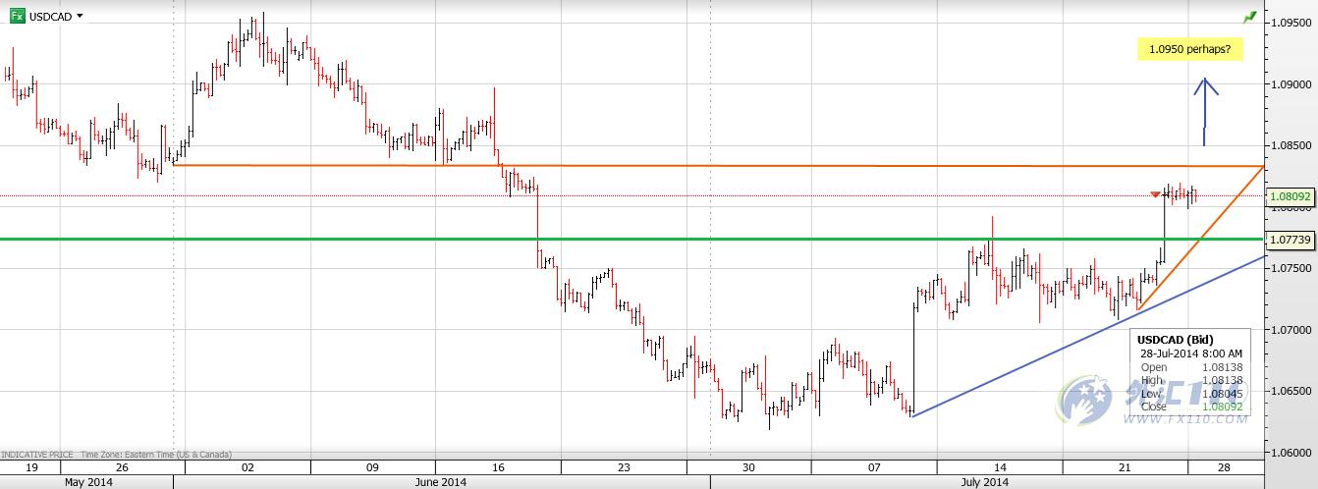Screen dimensions: 1318x489
Task: Click the 'USDCAD (Bid)' data box title
Action: (1175, 340)
